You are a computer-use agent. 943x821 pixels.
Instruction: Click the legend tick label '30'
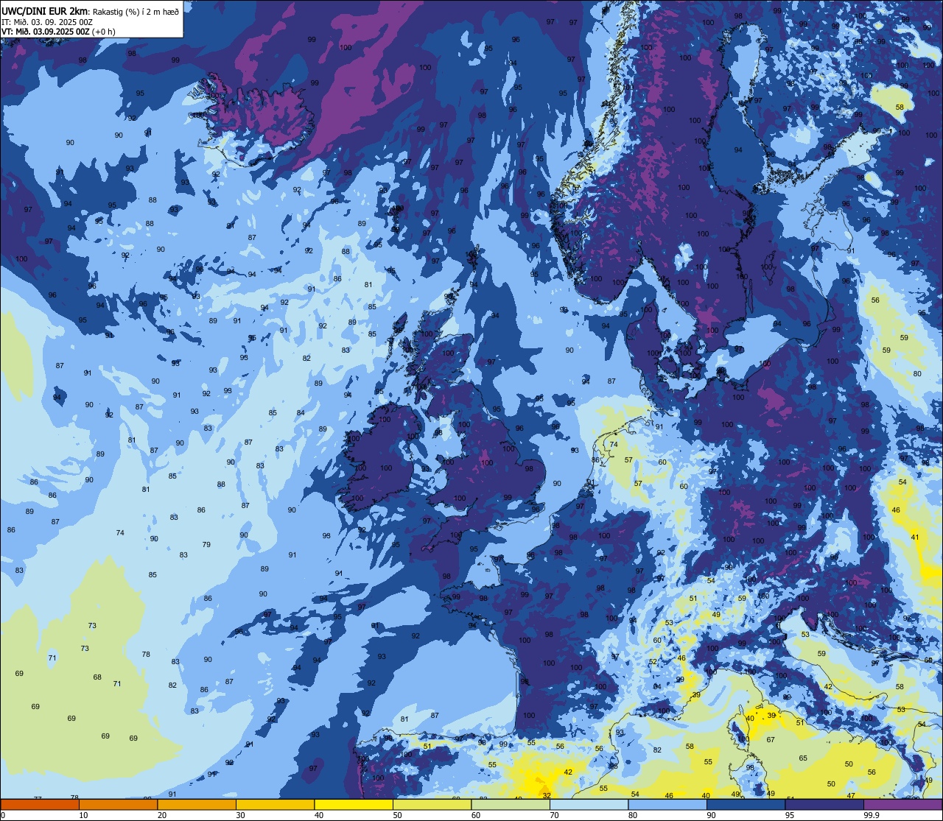point(240,815)
